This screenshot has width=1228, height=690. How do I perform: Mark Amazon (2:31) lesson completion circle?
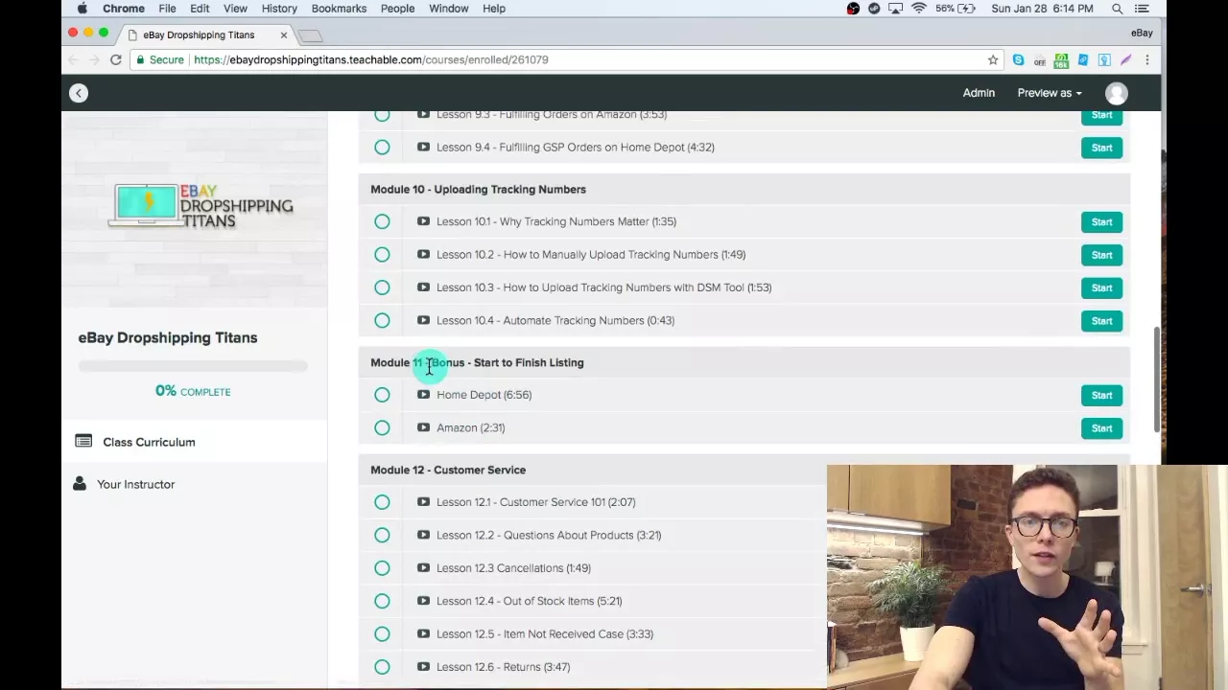coord(382,427)
